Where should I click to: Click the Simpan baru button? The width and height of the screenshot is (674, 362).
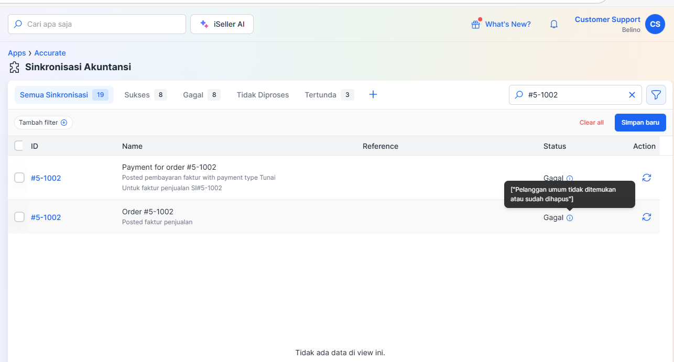[x=640, y=123]
